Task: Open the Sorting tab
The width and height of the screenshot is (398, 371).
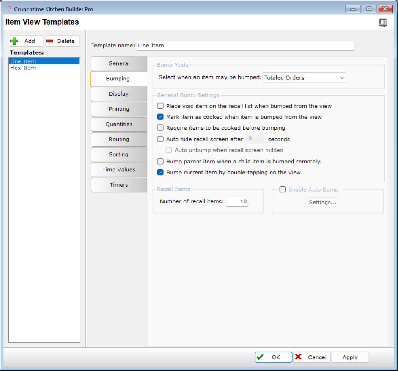Action: 119,154
